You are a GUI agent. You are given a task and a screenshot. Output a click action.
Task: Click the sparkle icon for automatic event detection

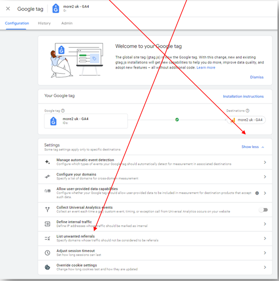point(47,162)
